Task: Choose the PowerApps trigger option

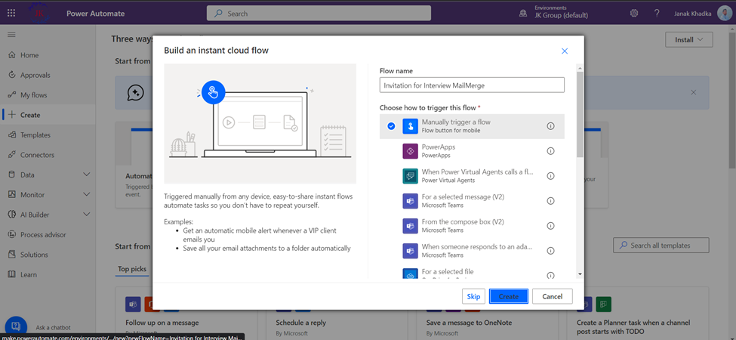Action: (472, 151)
